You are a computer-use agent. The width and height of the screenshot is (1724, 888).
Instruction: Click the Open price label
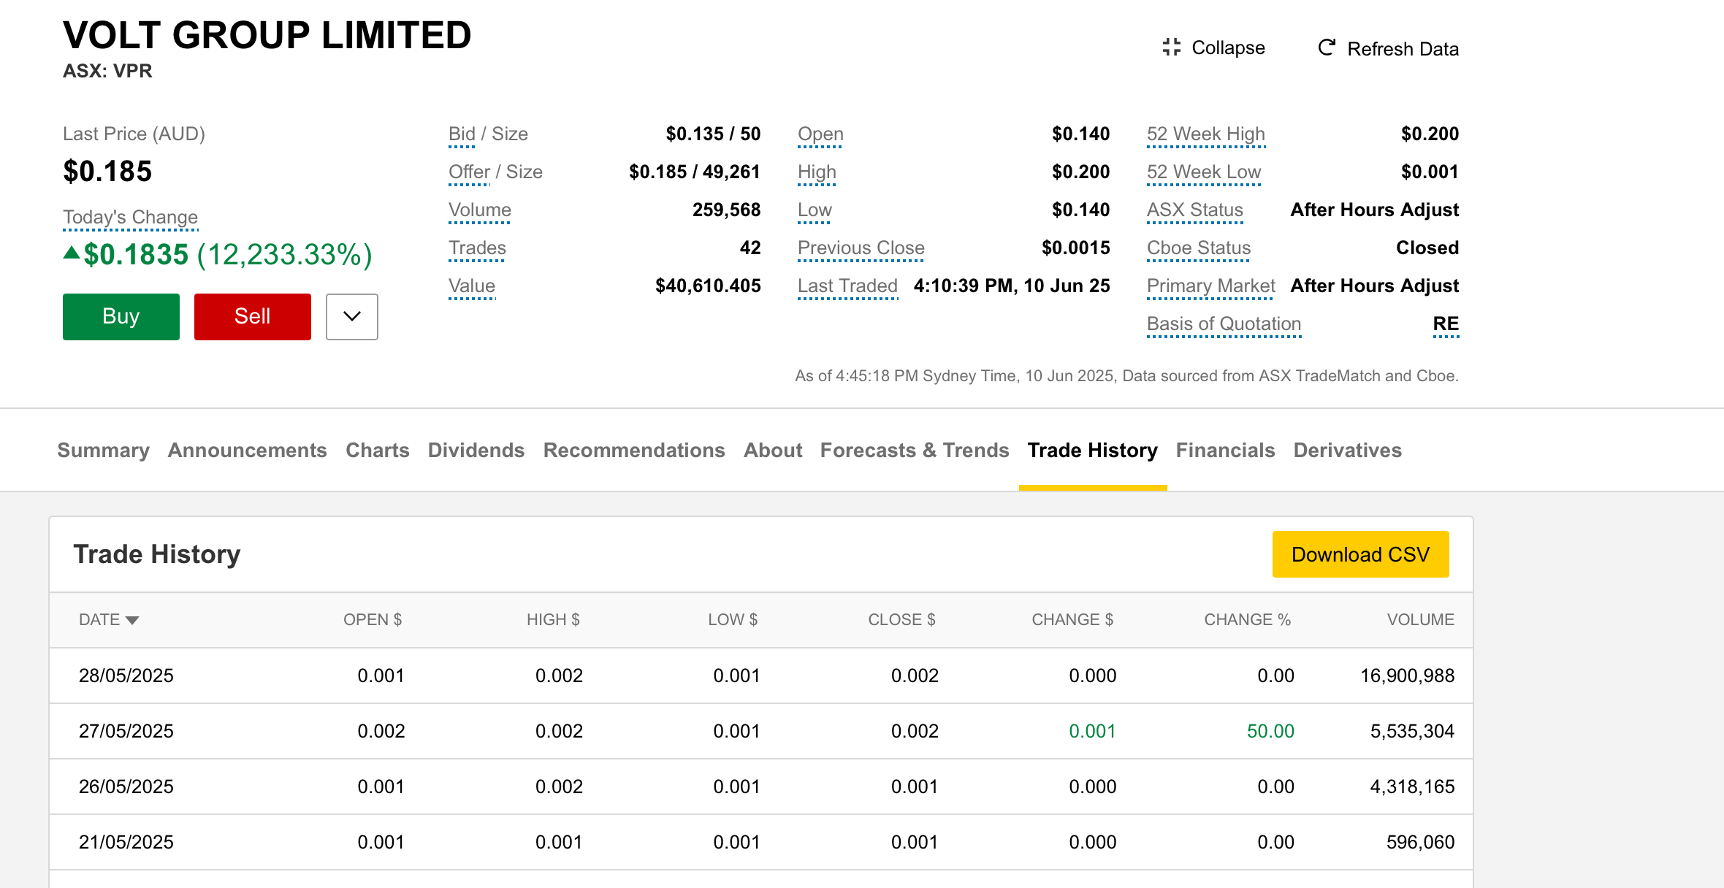point(820,134)
